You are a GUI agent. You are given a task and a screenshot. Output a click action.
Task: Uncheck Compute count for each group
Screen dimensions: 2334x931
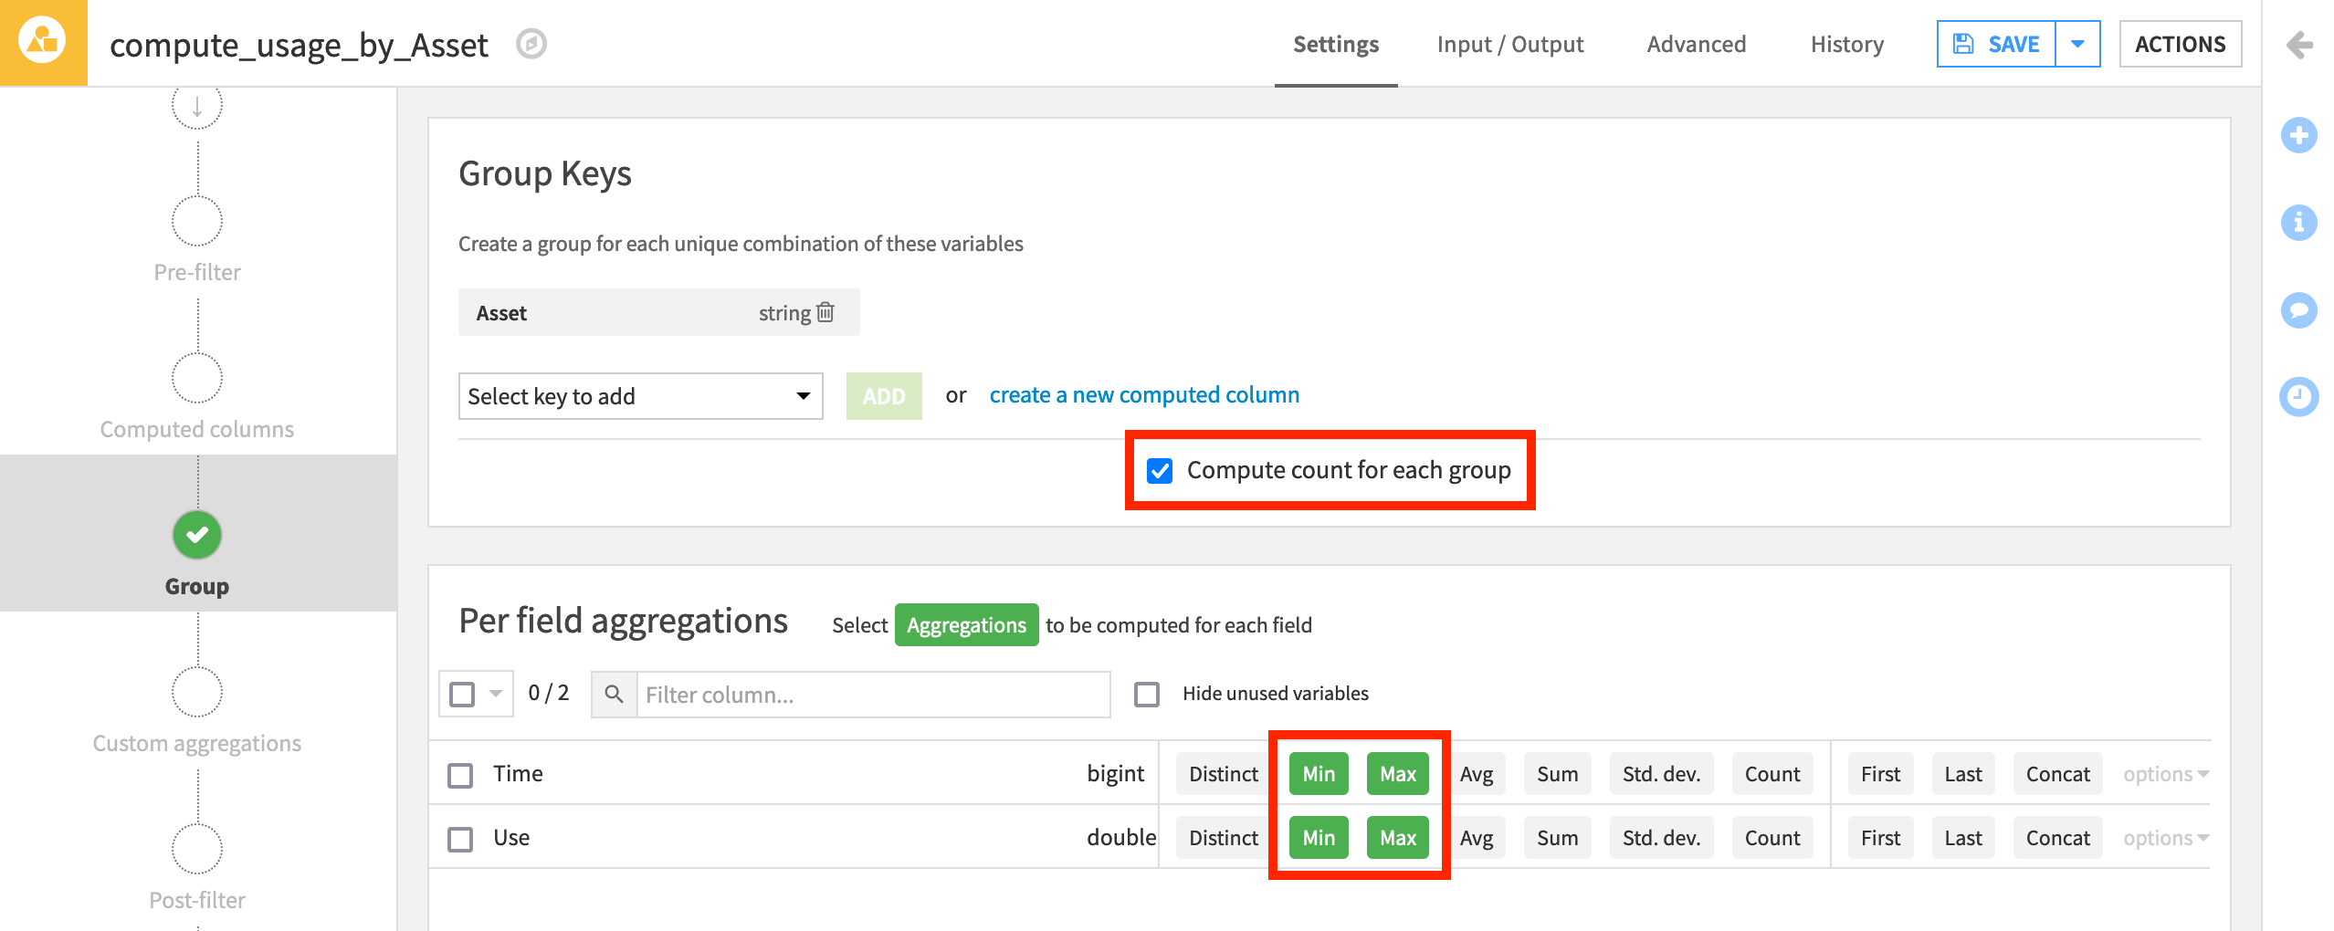pos(1160,471)
